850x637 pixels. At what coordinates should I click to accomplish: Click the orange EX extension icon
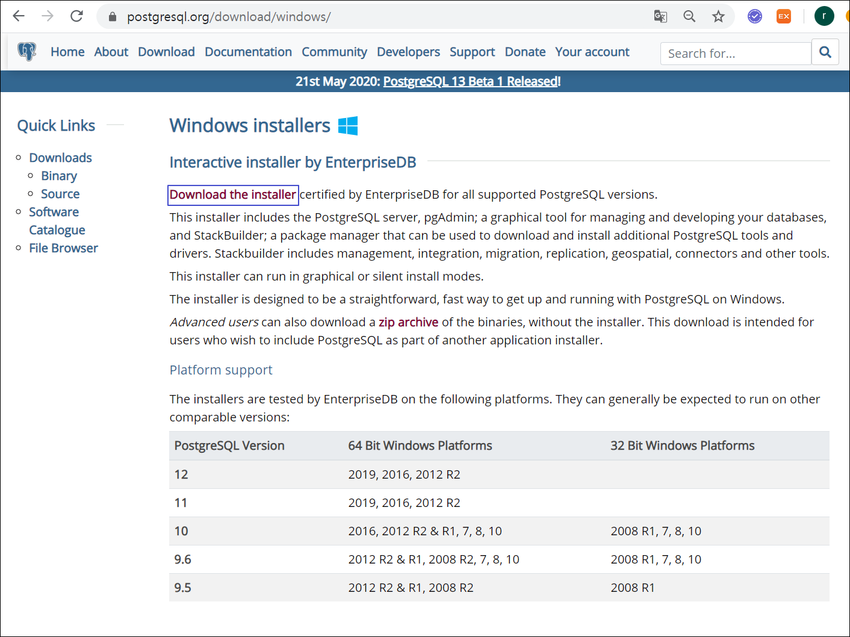[x=784, y=17]
